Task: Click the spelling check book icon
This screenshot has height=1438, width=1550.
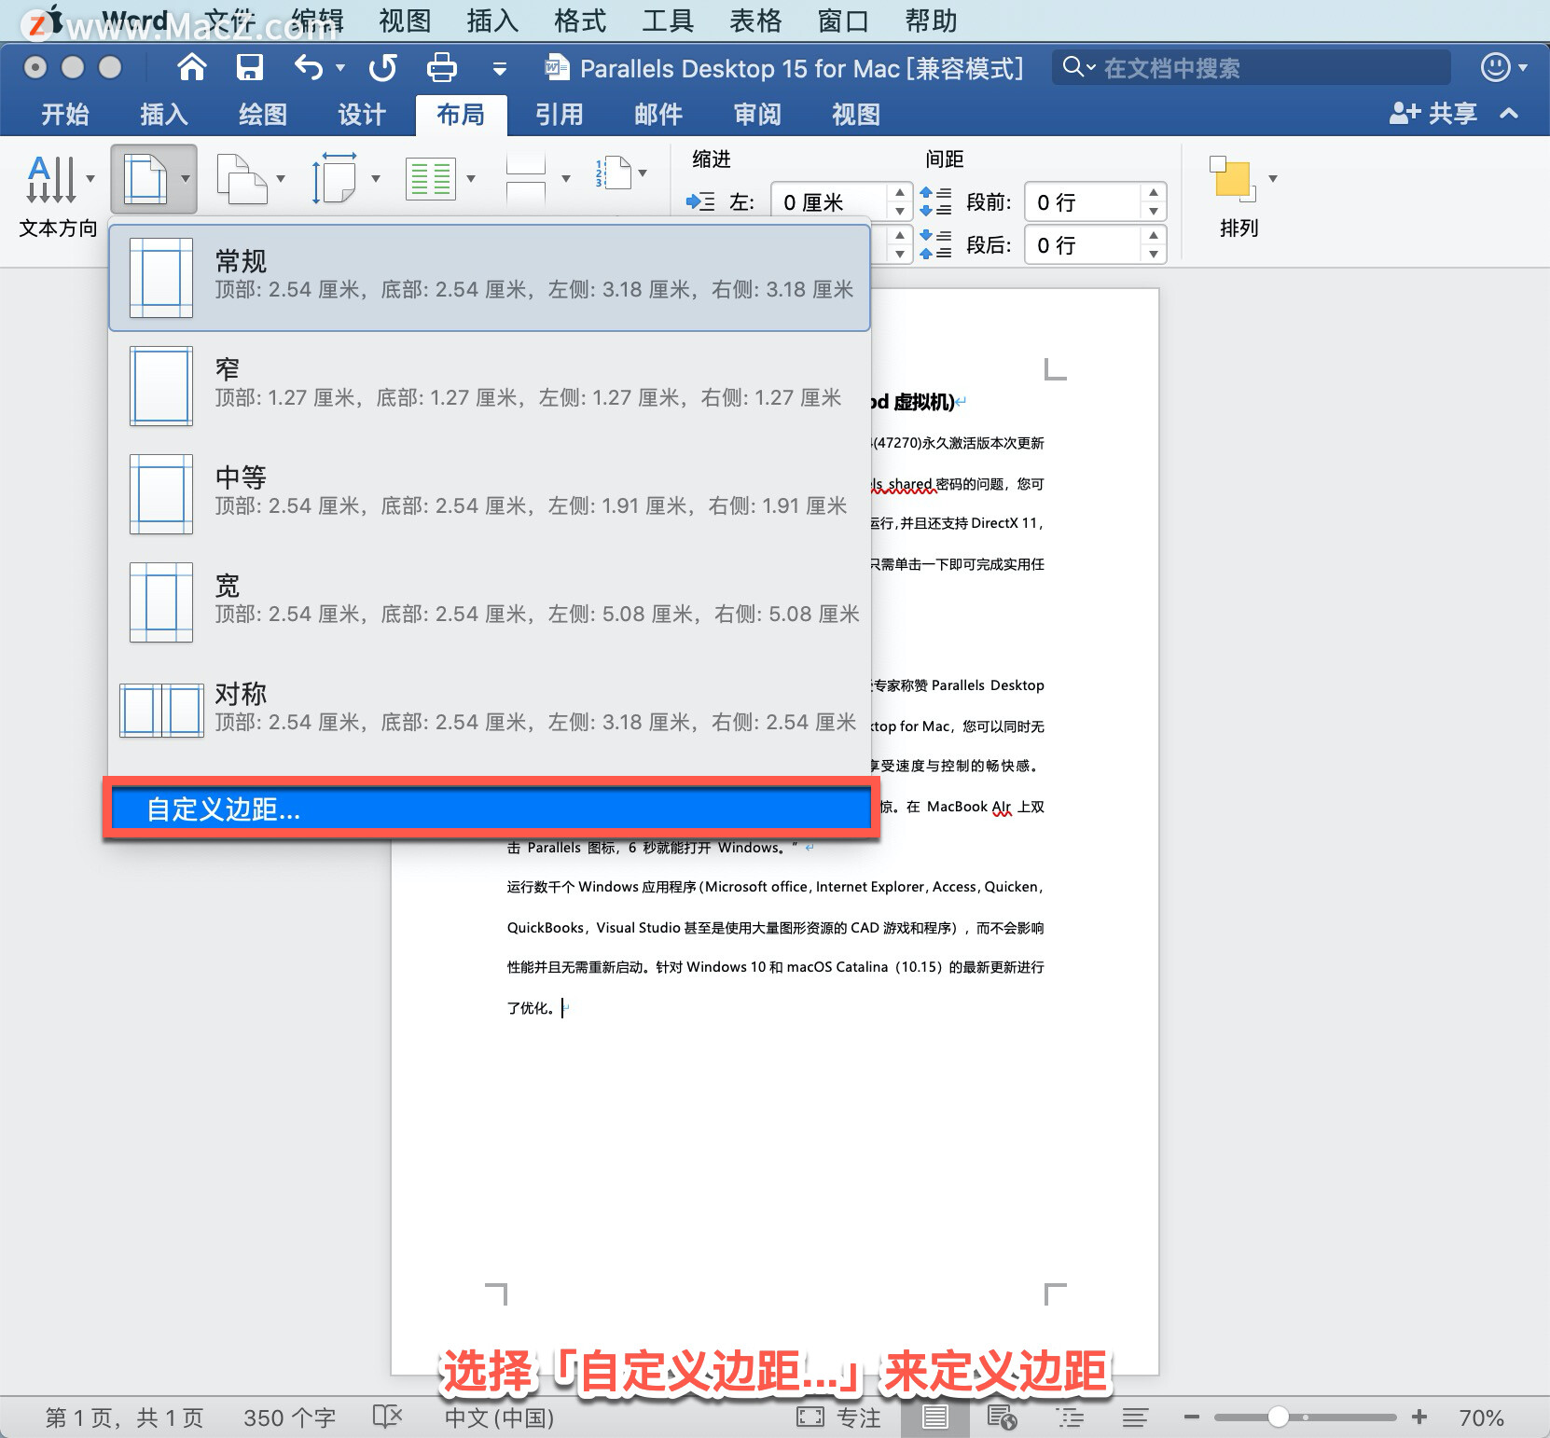Action: [387, 1417]
